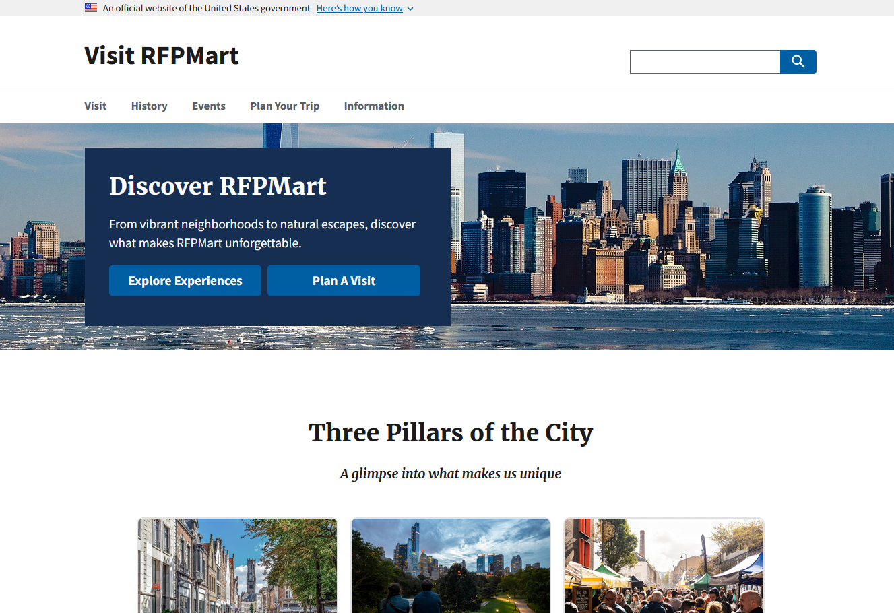Focus the search text field
This screenshot has height=613, width=894.
click(705, 62)
